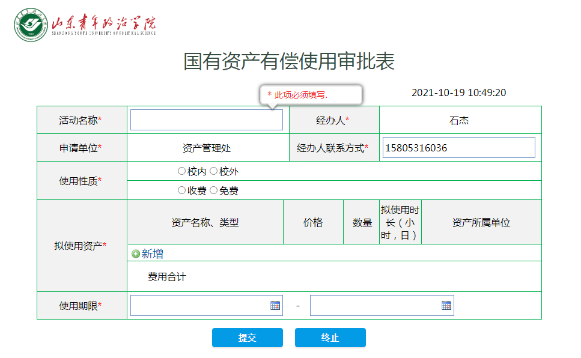The height and width of the screenshot is (358, 581).
Task: Select the 校内 radio button
Action: coord(181,171)
